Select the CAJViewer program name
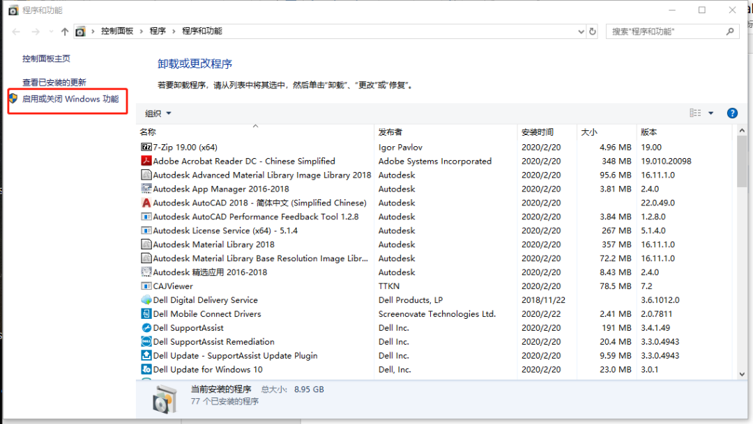753x424 pixels. (x=173, y=286)
